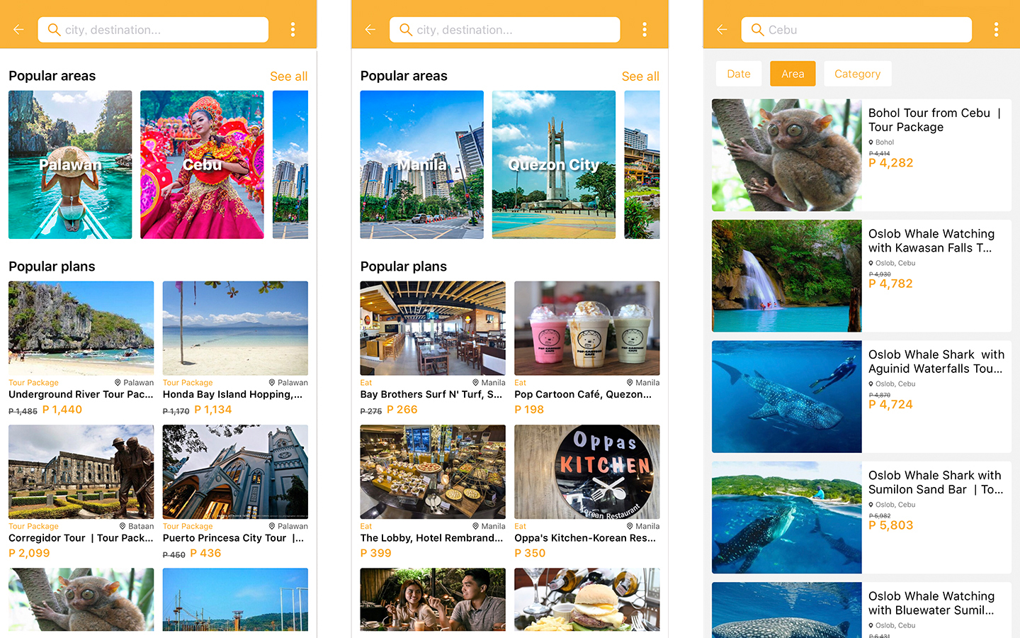Open three-dot menu on Palawan screen

(293, 30)
